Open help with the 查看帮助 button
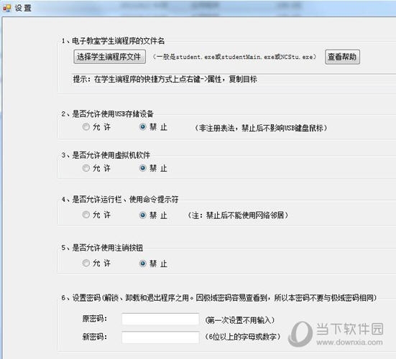Screen dimensions: 396x359 point(342,57)
